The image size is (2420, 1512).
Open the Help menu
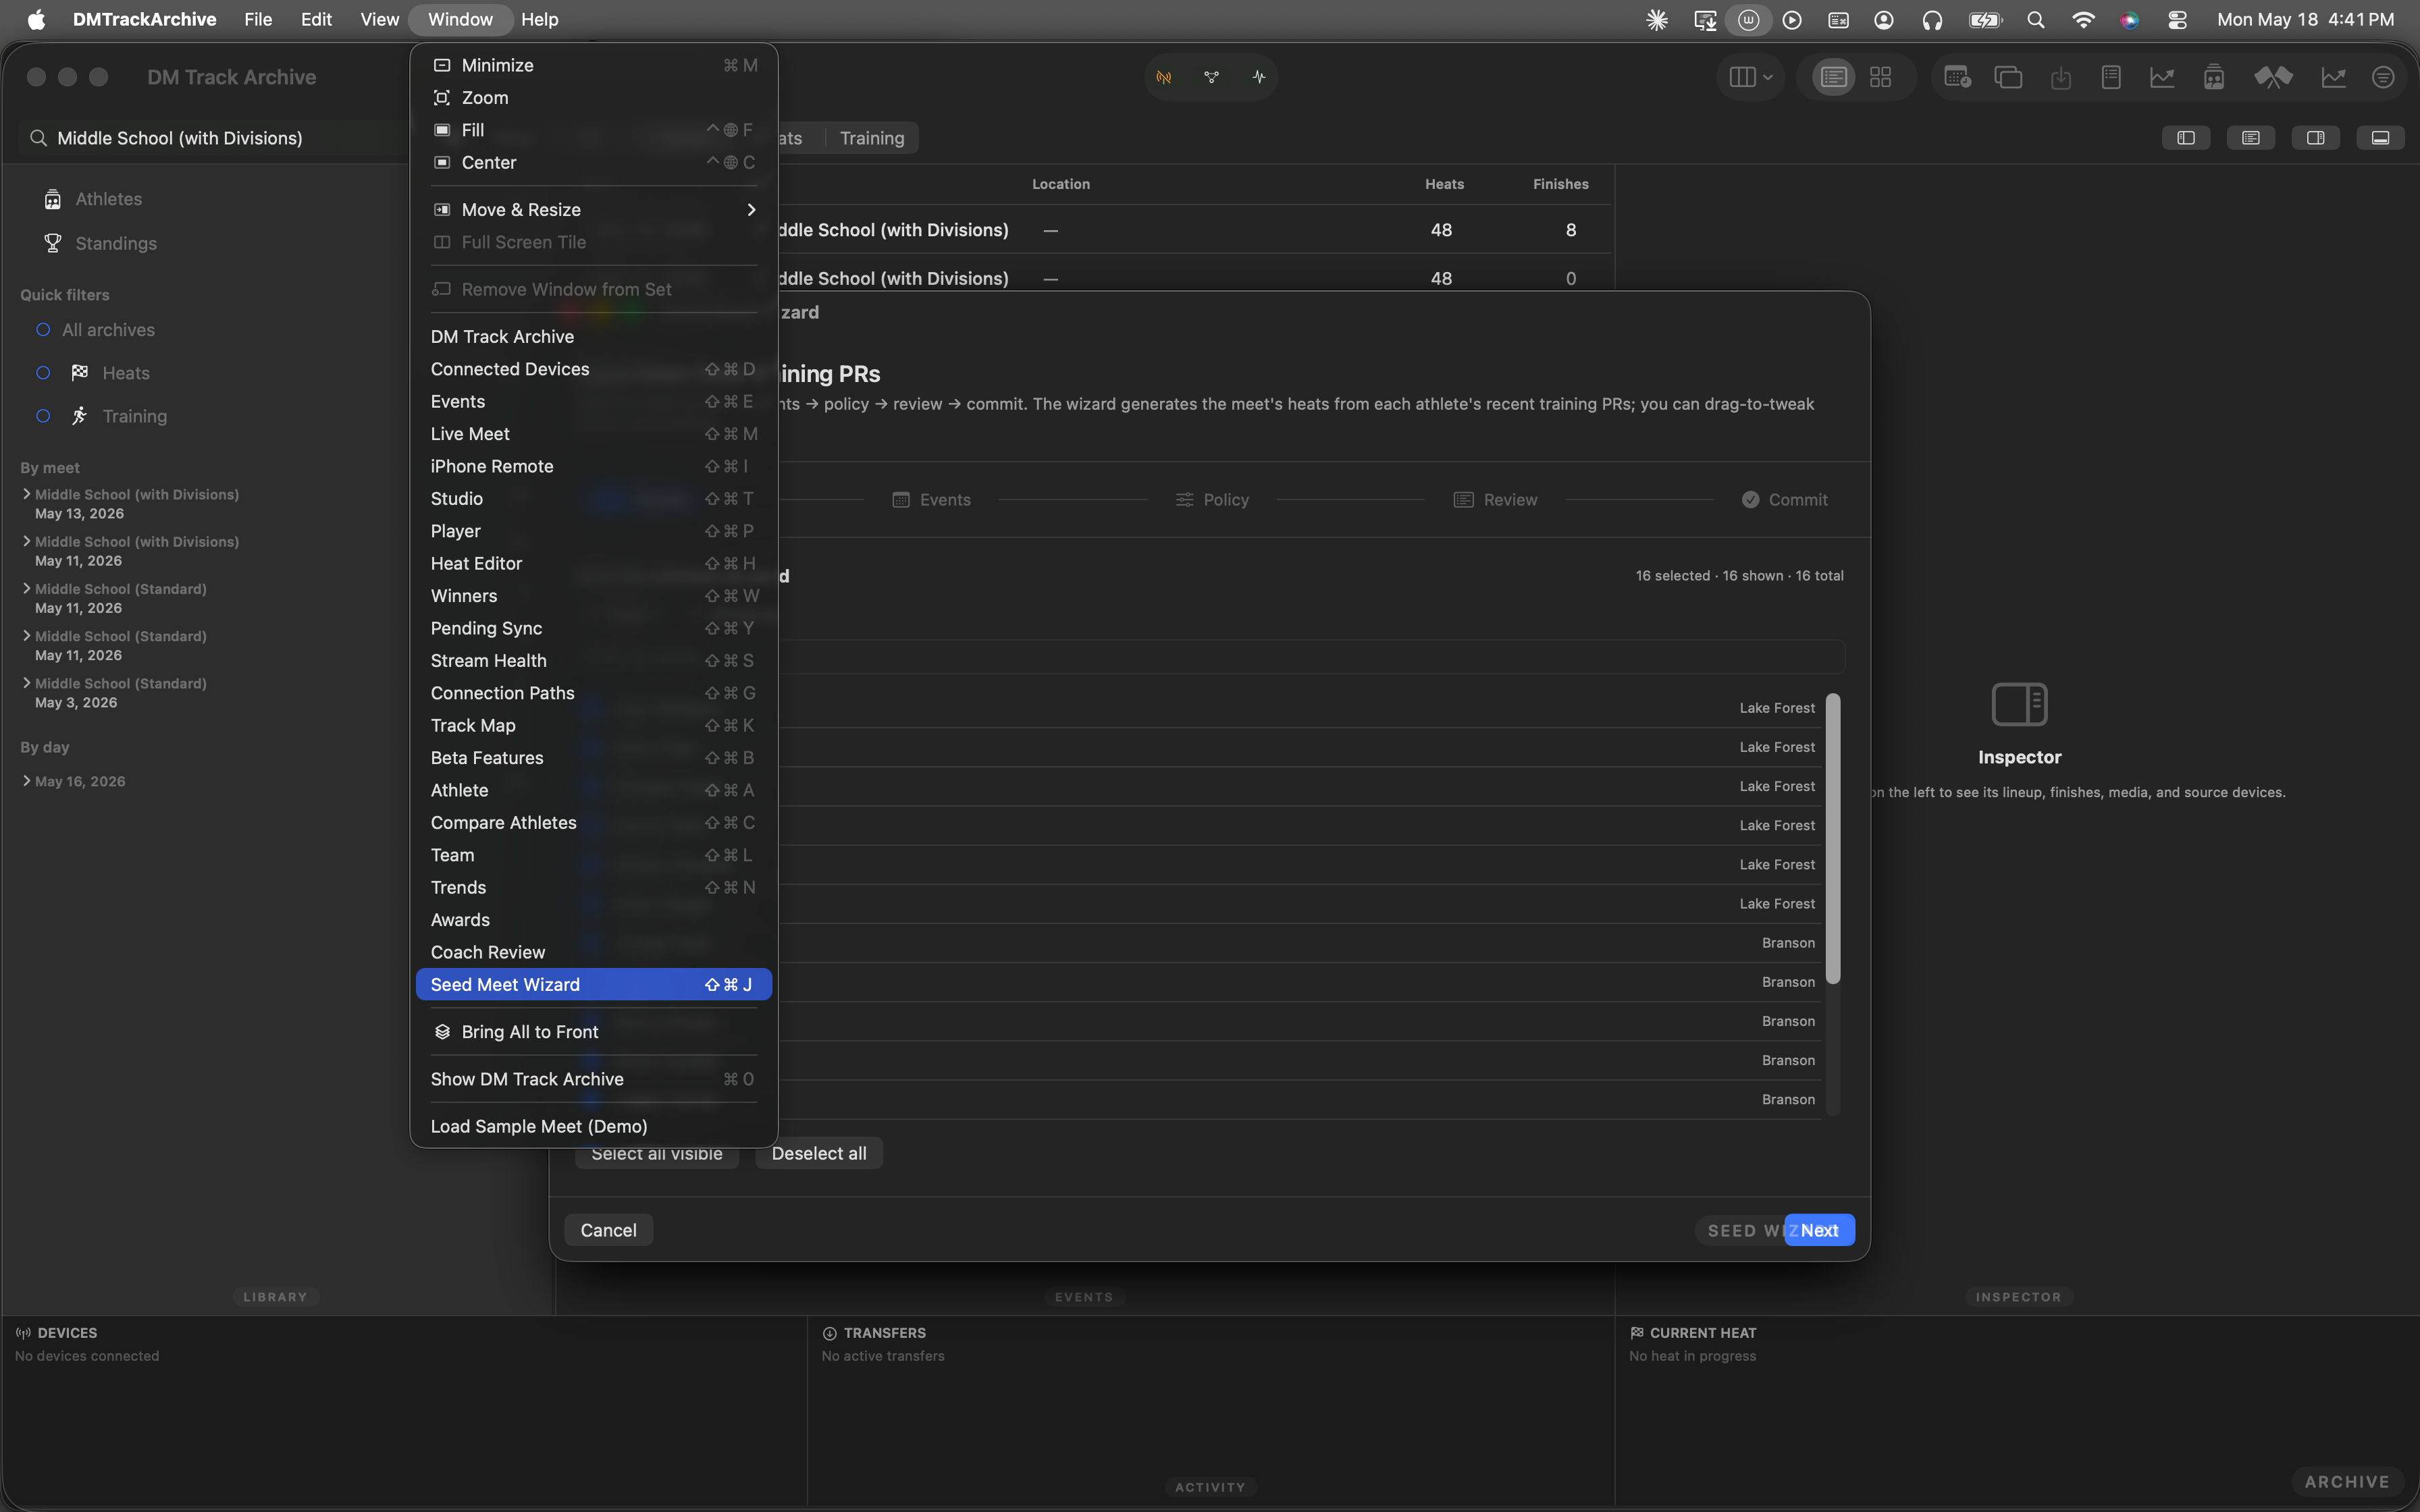coord(539,19)
